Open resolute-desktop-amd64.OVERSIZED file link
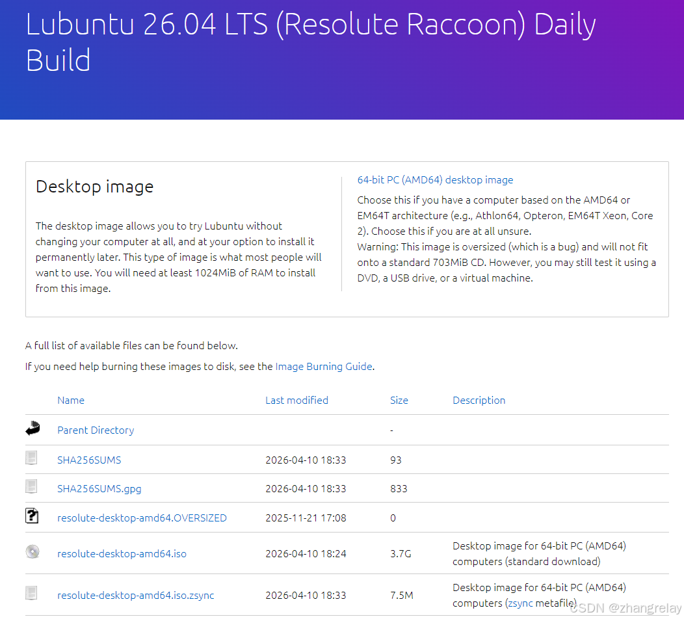684x619 pixels. pos(142,518)
